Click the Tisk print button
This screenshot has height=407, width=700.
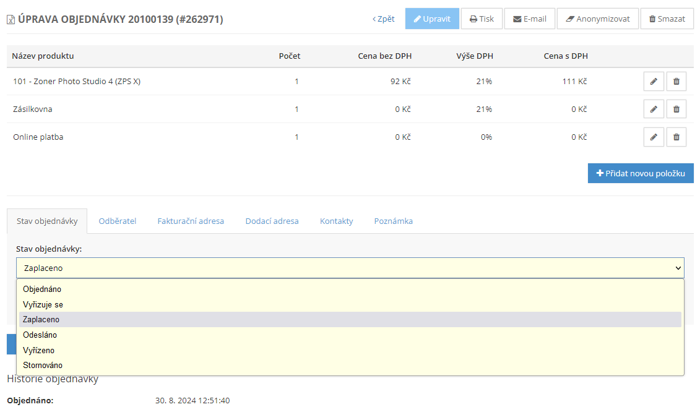coord(482,19)
